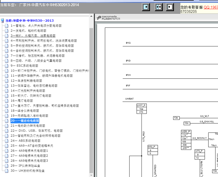218x177 pixels.
Task: Open 26— 4A9电喷单元电路图1
Action: tap(29, 151)
